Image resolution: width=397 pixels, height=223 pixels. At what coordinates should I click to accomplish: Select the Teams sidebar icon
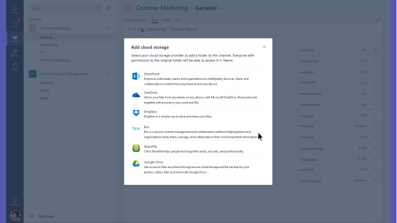[x=15, y=39]
